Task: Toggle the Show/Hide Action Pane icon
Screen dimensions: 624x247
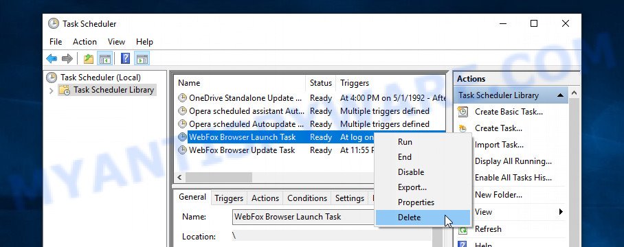Action: (x=142, y=59)
